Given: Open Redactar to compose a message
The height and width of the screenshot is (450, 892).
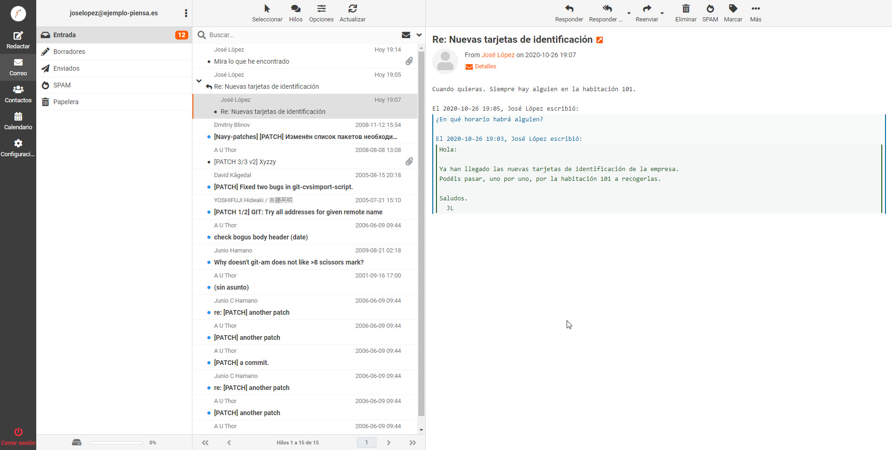Looking at the screenshot, I should point(18,40).
